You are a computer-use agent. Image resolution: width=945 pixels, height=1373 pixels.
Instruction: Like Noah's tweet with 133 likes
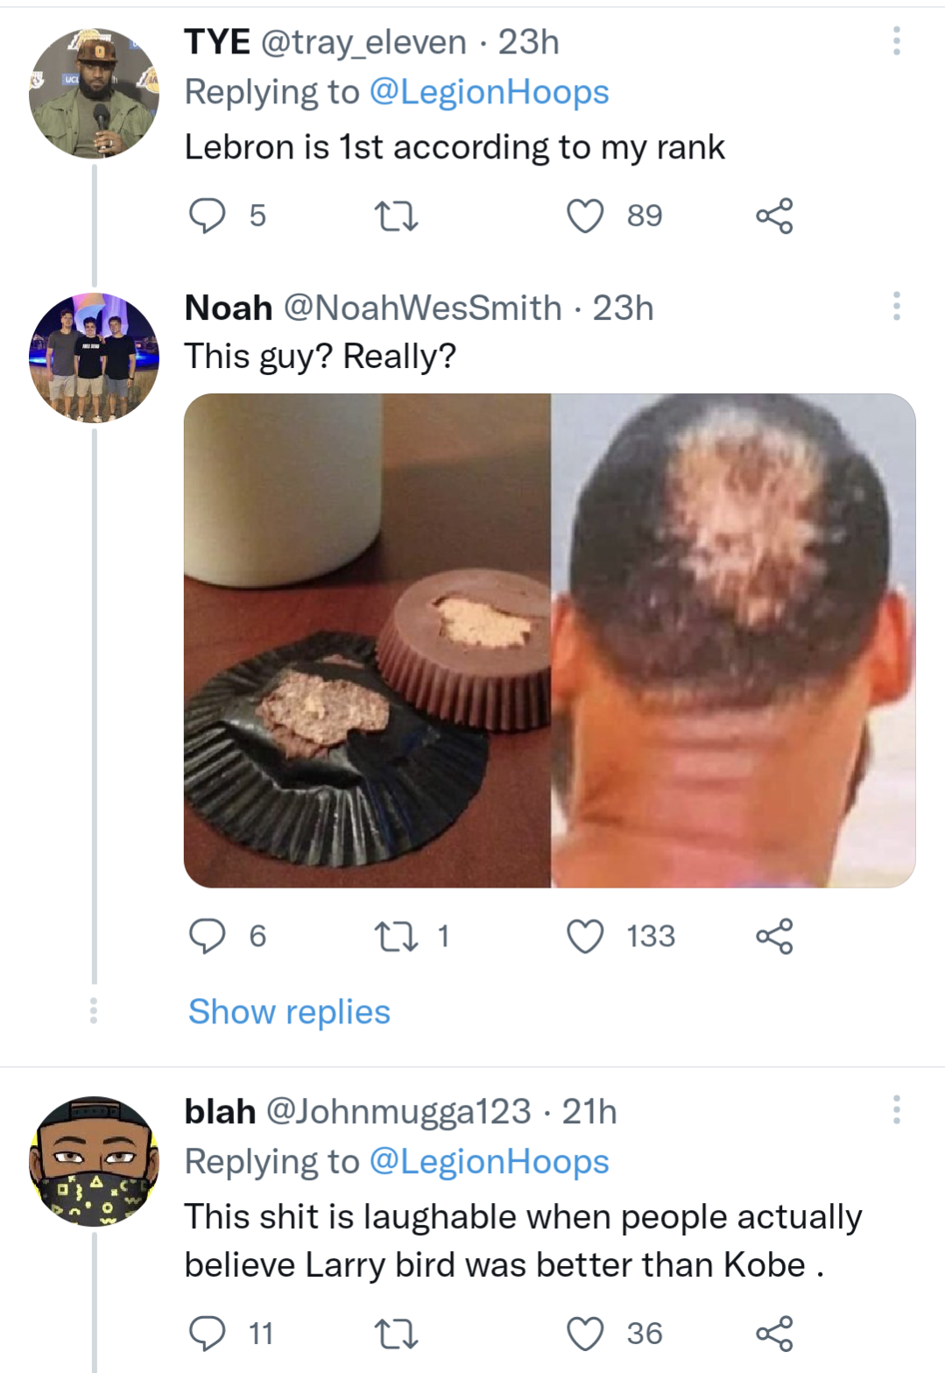pos(585,936)
